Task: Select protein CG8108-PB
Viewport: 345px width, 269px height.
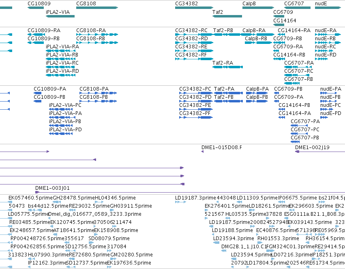Action: [98, 101]
